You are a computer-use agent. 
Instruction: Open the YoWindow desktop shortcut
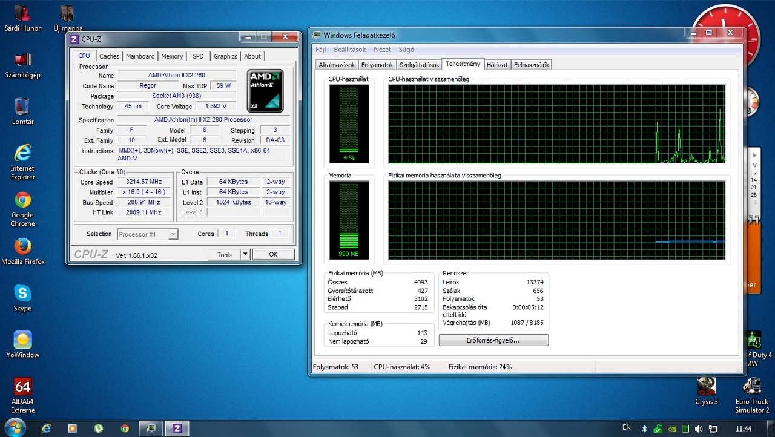click(x=22, y=344)
